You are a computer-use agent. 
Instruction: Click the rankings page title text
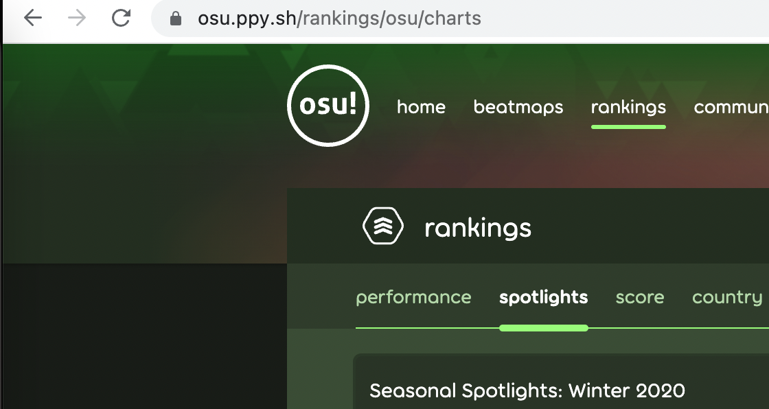click(478, 226)
